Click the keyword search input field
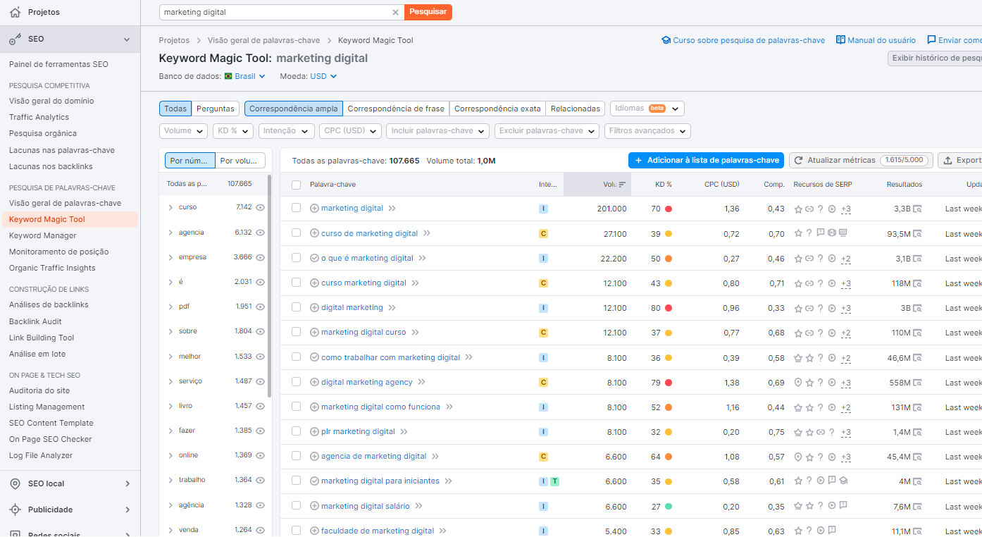The width and height of the screenshot is (982, 537). pos(275,12)
